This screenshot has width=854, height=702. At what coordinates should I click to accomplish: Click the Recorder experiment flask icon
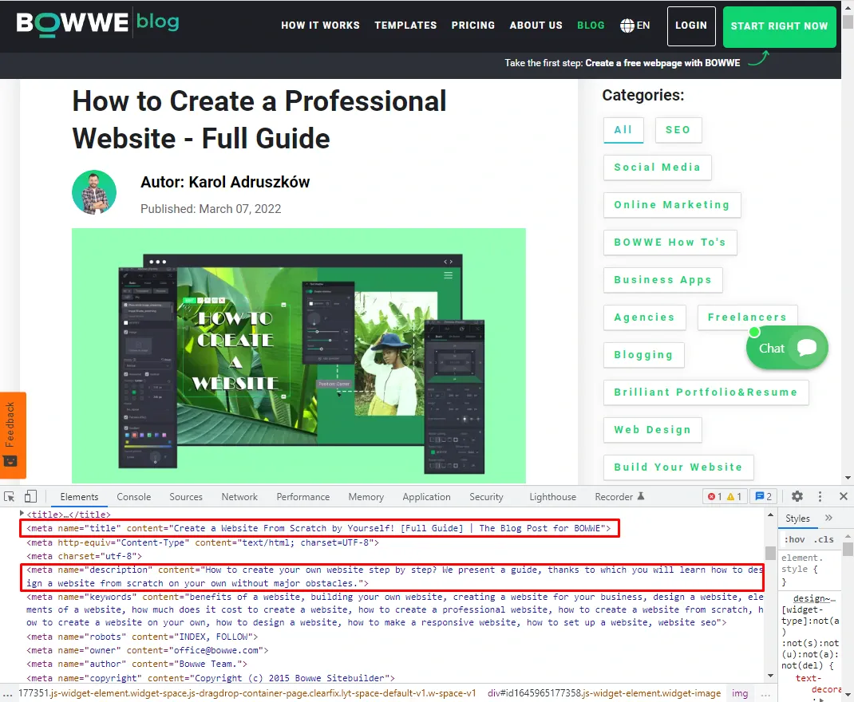coord(641,496)
